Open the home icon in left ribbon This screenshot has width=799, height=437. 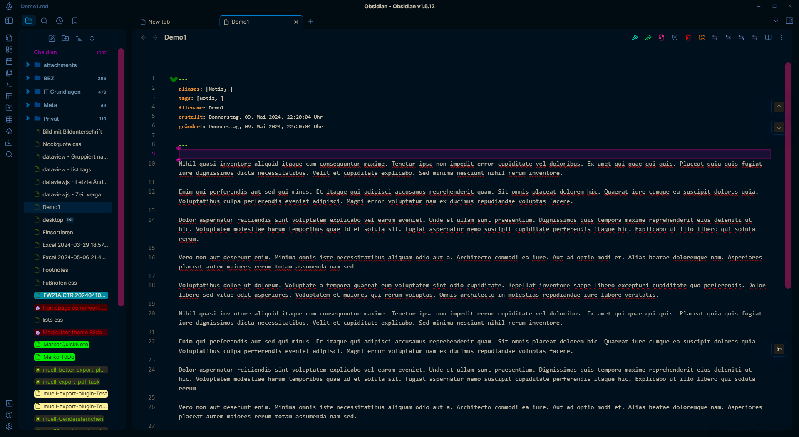[9, 131]
